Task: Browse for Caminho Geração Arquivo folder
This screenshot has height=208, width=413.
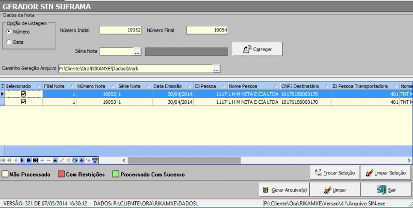Action: (x=217, y=68)
